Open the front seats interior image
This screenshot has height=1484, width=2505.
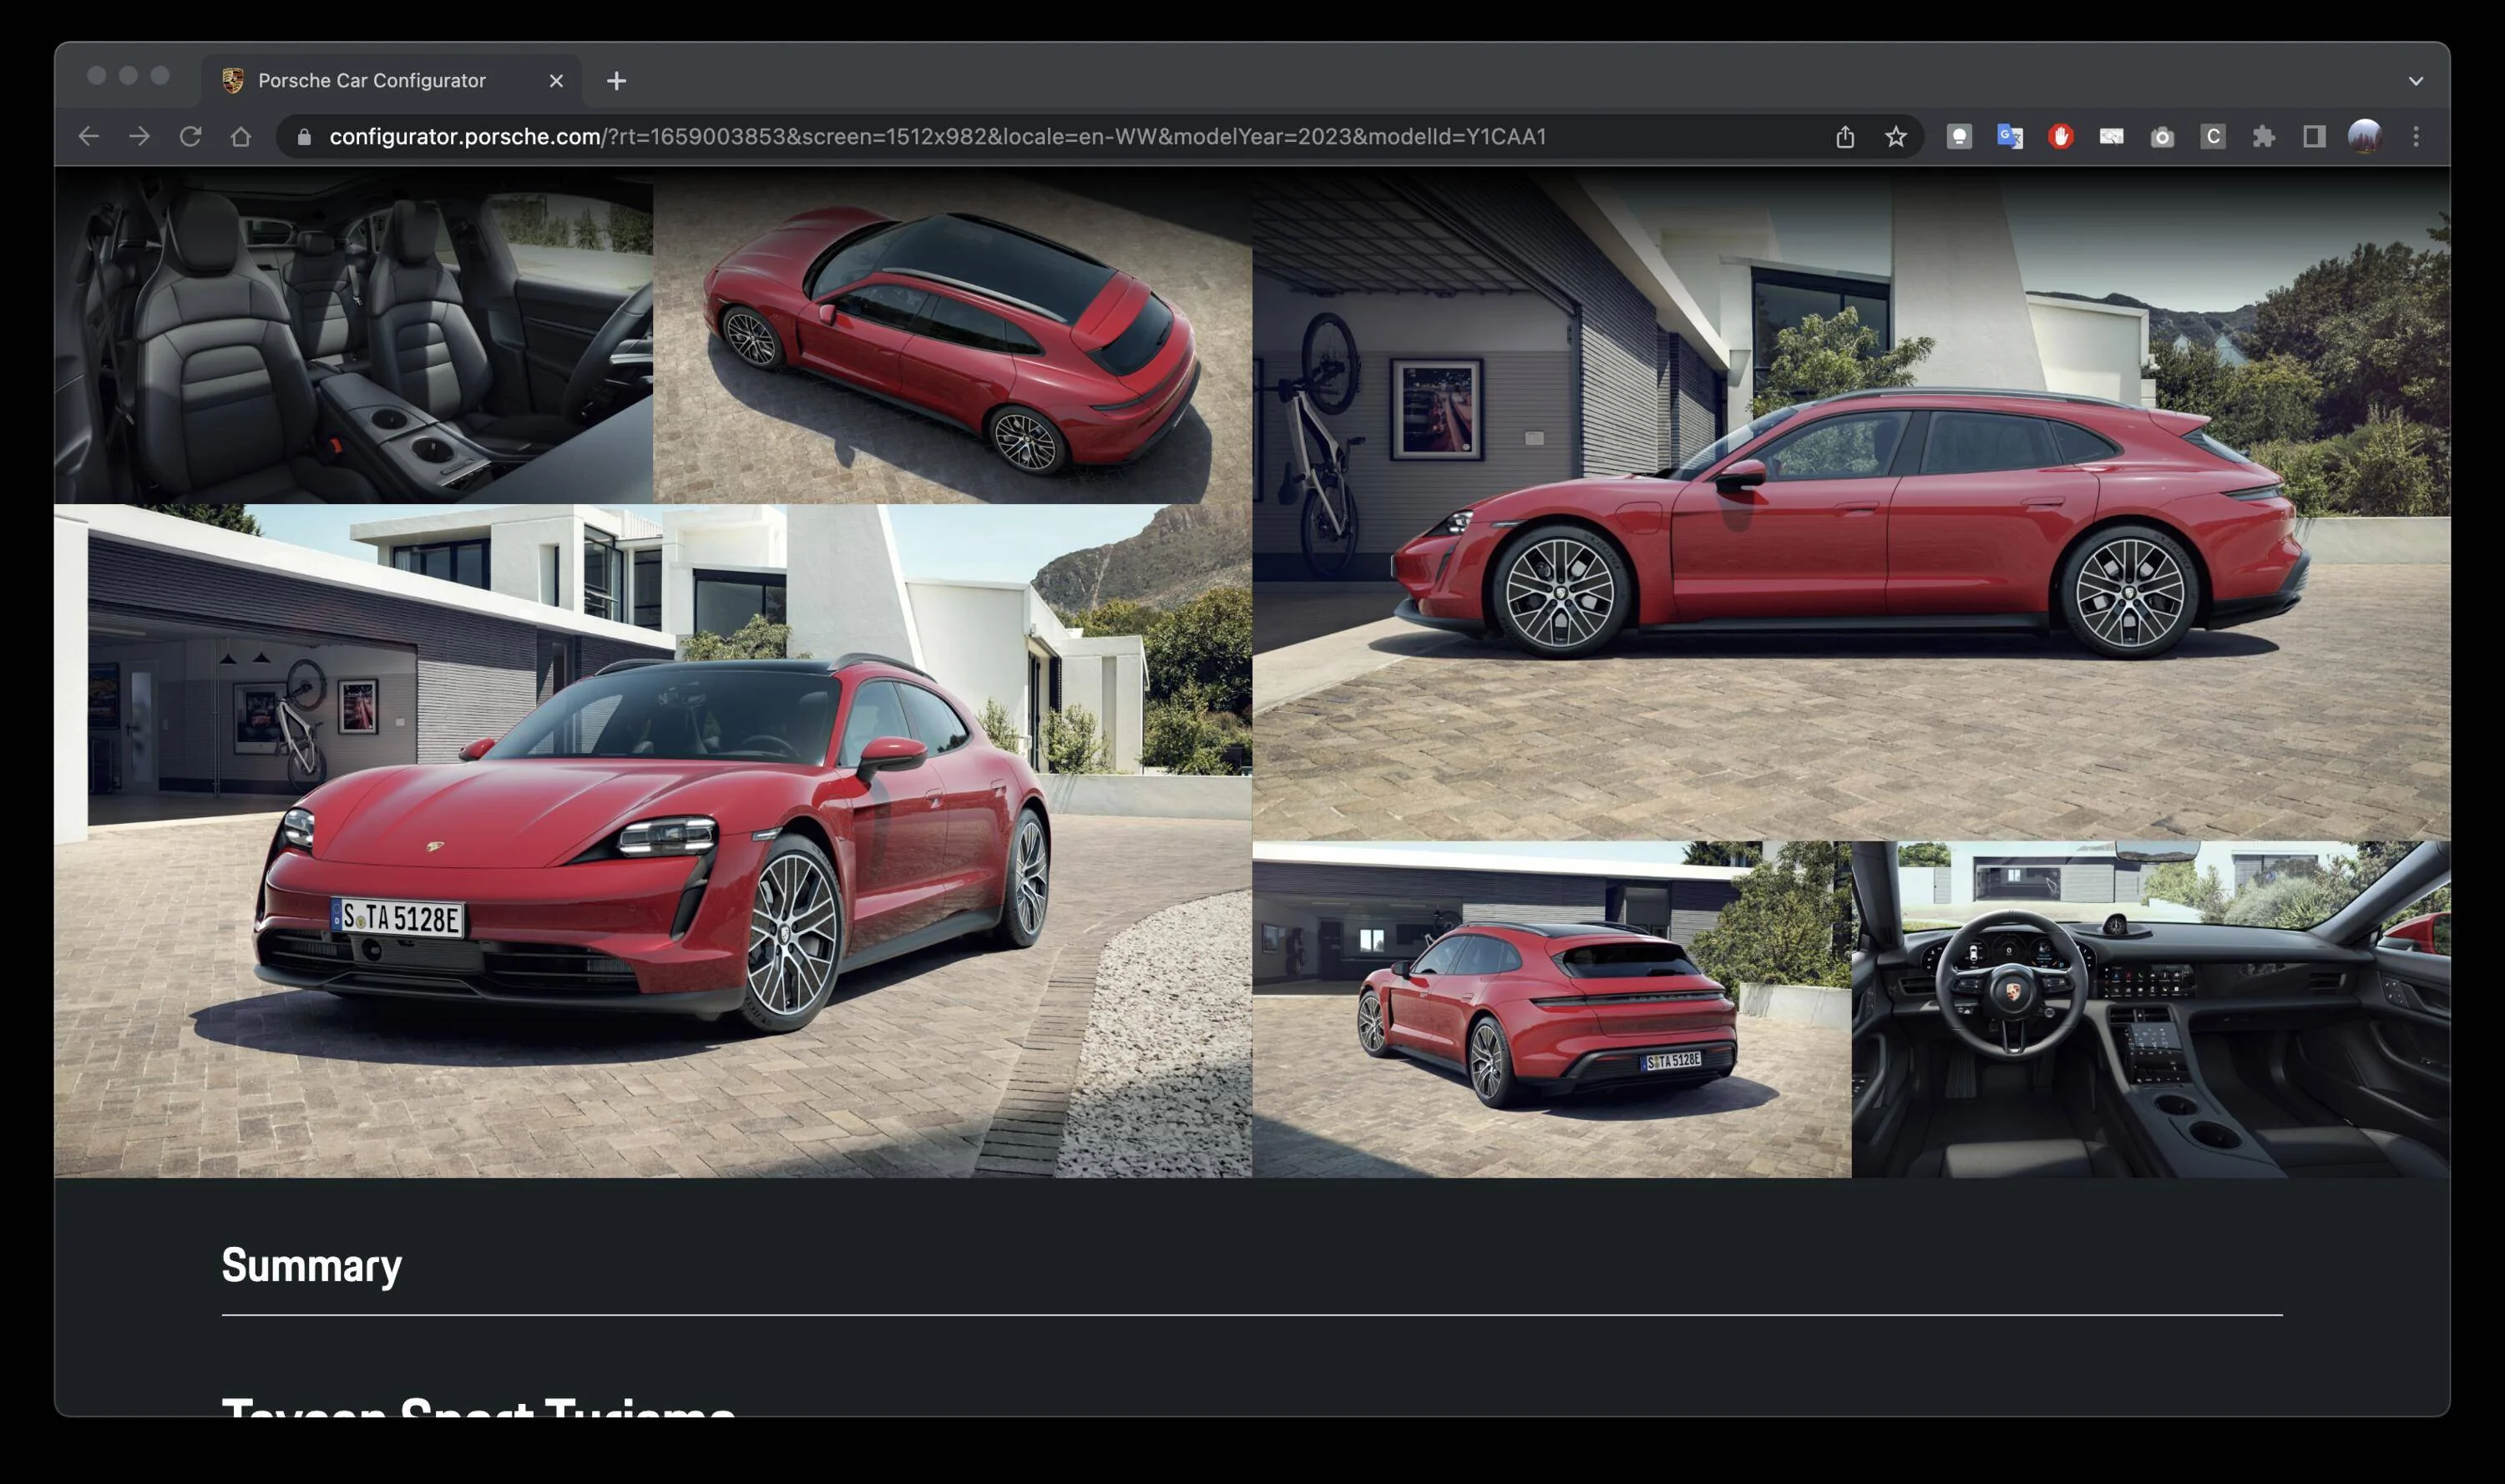(x=353, y=335)
